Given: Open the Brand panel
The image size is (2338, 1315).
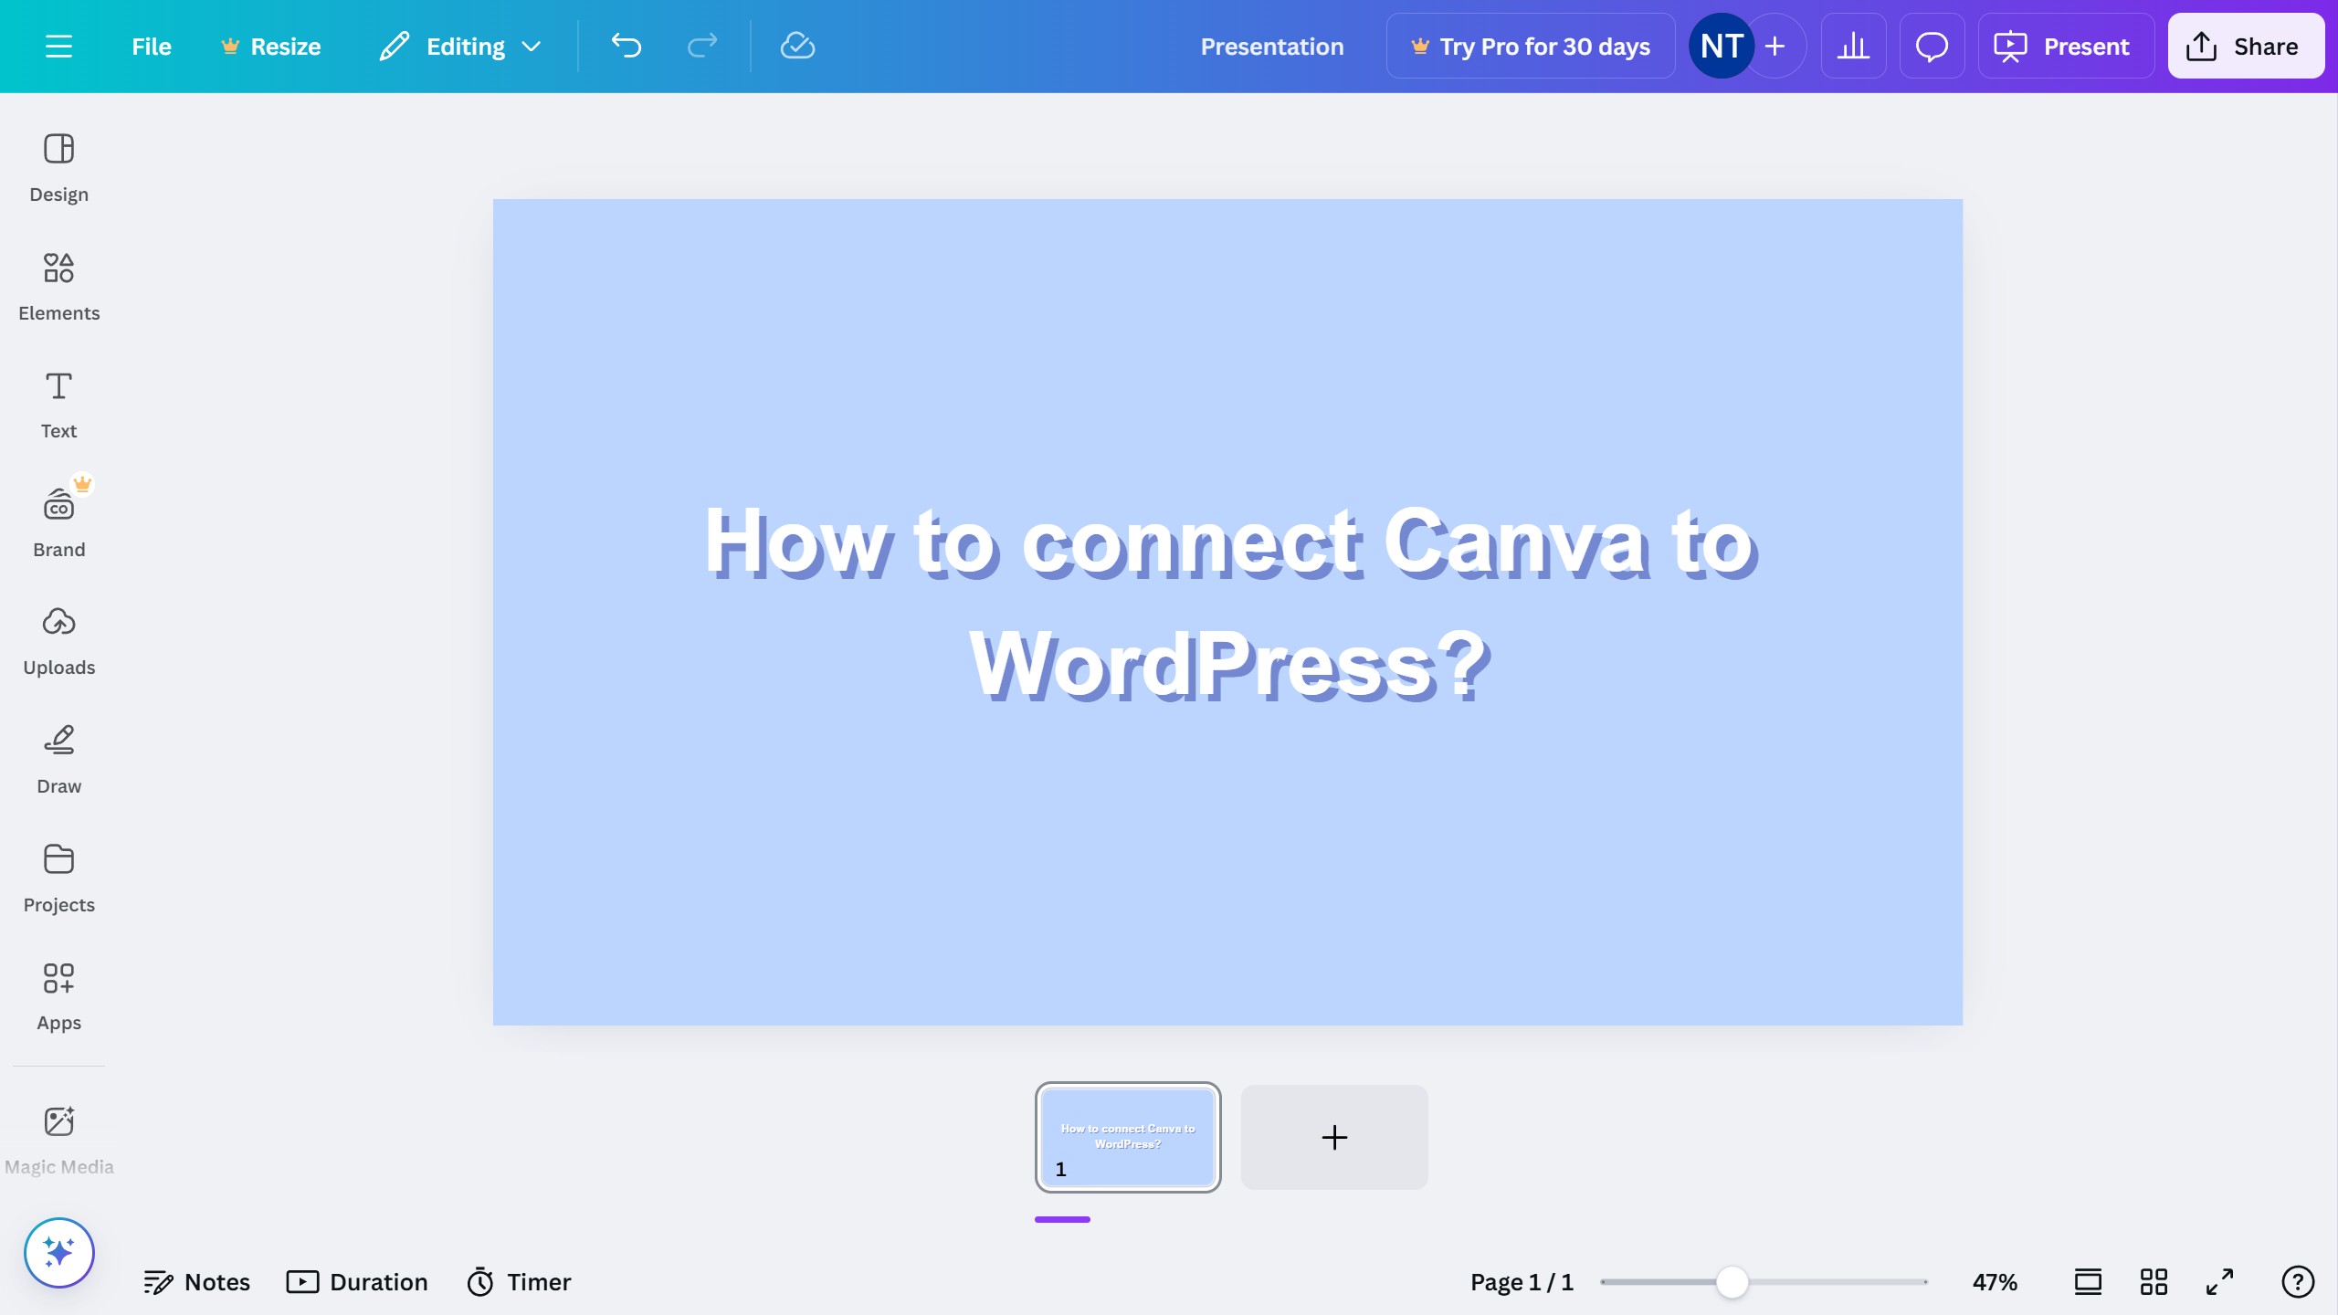Looking at the screenshot, I should [x=58, y=521].
